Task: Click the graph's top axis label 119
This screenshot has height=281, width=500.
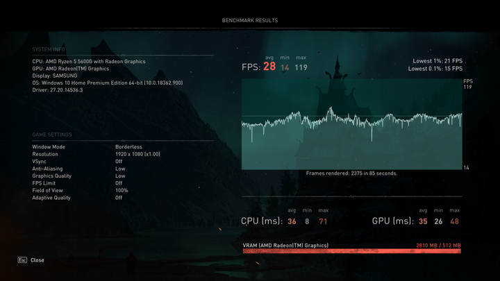Action: pos(467,87)
